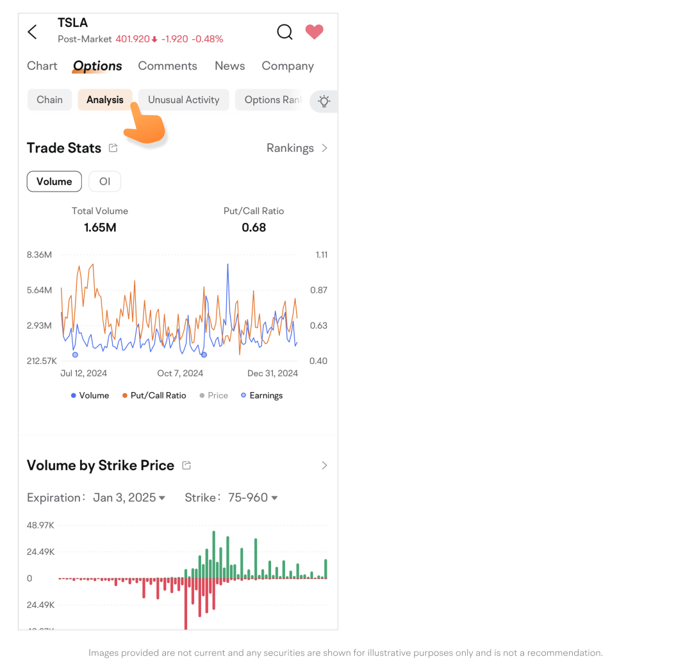The width and height of the screenshot is (692, 672).
Task: Open the Rankings link
Action: [297, 148]
